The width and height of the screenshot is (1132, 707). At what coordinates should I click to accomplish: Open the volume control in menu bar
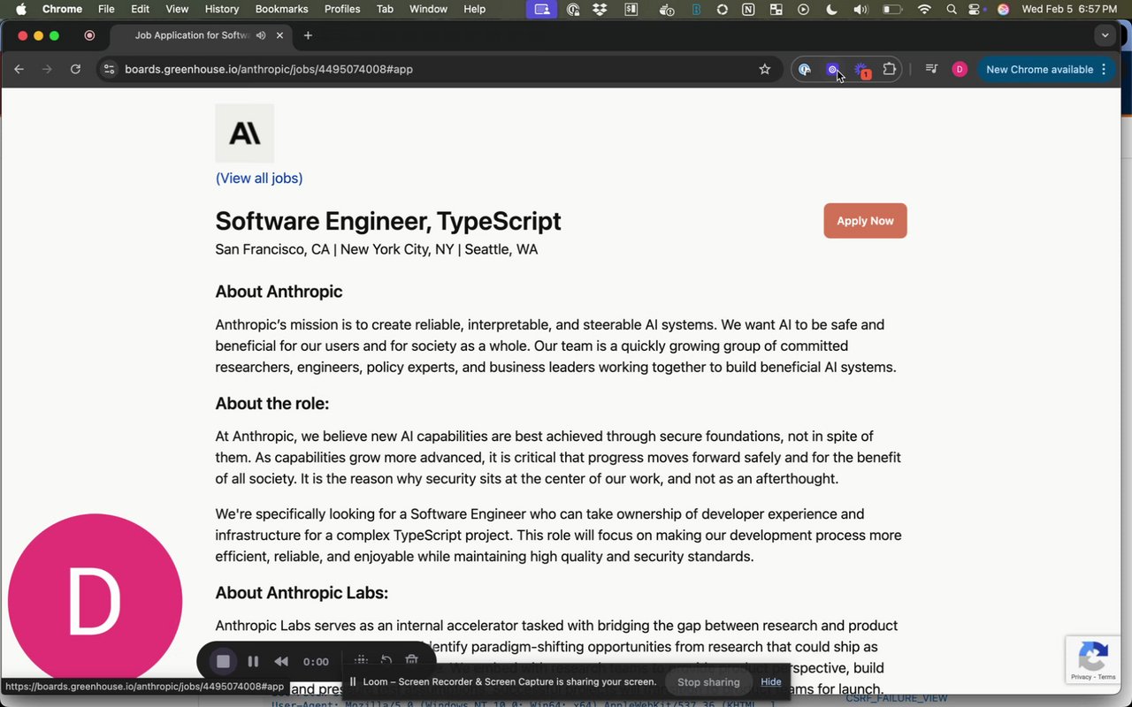pos(860,9)
